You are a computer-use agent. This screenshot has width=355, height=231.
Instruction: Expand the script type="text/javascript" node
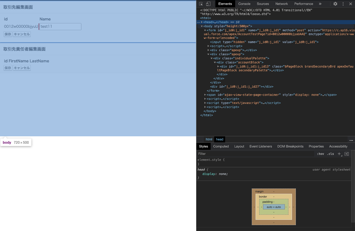[205, 103]
